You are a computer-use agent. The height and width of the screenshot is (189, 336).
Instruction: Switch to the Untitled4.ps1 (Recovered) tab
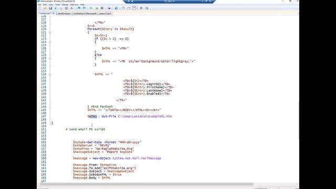[85, 14]
